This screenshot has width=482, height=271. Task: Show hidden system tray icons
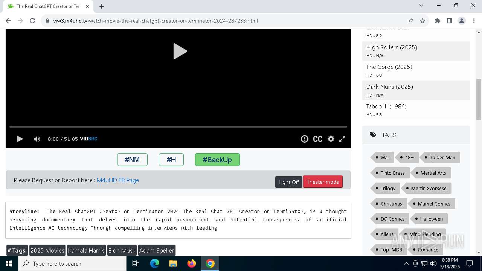406,263
